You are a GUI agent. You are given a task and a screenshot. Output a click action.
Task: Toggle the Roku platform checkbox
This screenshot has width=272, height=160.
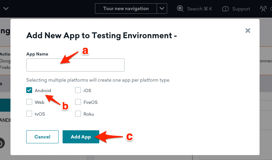[x=78, y=114]
